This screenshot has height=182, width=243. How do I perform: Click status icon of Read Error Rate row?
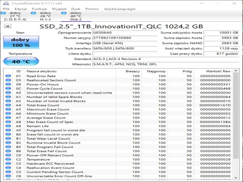click(x=8, y=76)
